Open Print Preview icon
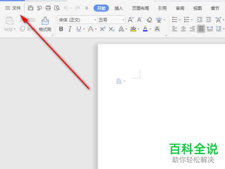This screenshot has width=225, height=169. tap(57, 8)
